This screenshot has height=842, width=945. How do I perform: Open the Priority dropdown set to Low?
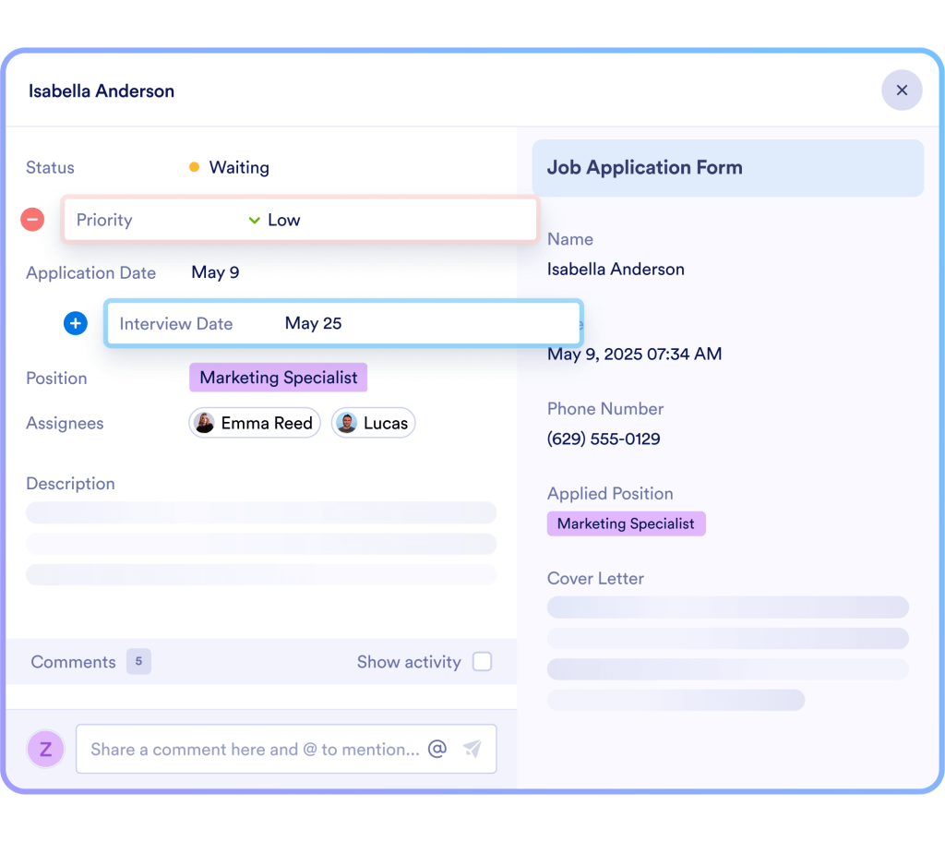click(283, 220)
